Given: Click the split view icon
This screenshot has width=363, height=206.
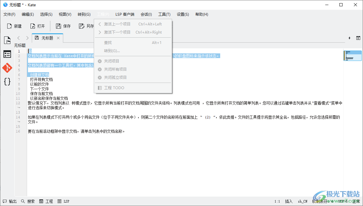Looking at the screenshot, I should coord(358,38).
